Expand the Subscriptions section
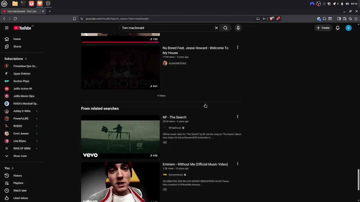Screen dimensions: 360x202 tap(15, 59)
